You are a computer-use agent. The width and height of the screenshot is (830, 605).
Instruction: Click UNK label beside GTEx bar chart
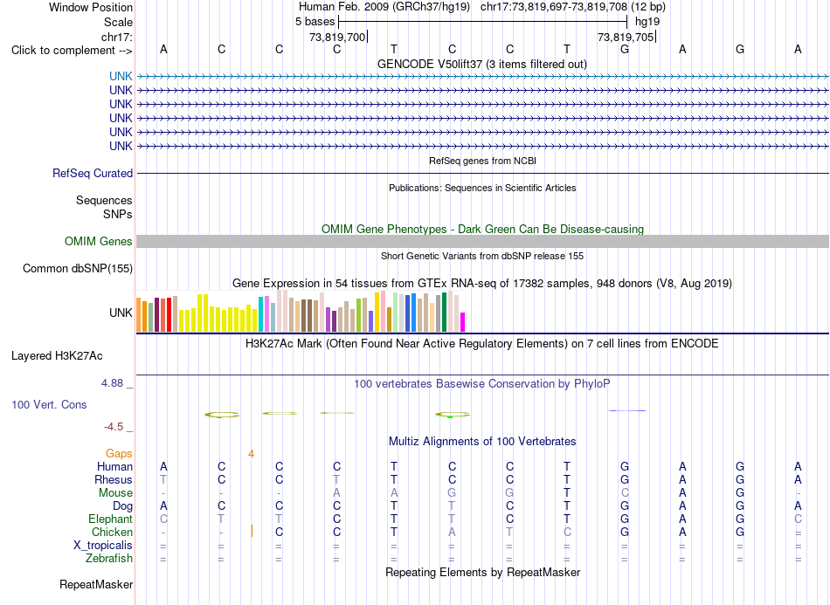[x=121, y=313]
